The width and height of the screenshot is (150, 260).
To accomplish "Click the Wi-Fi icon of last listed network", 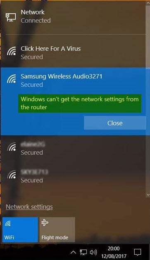I will tap(12, 175).
